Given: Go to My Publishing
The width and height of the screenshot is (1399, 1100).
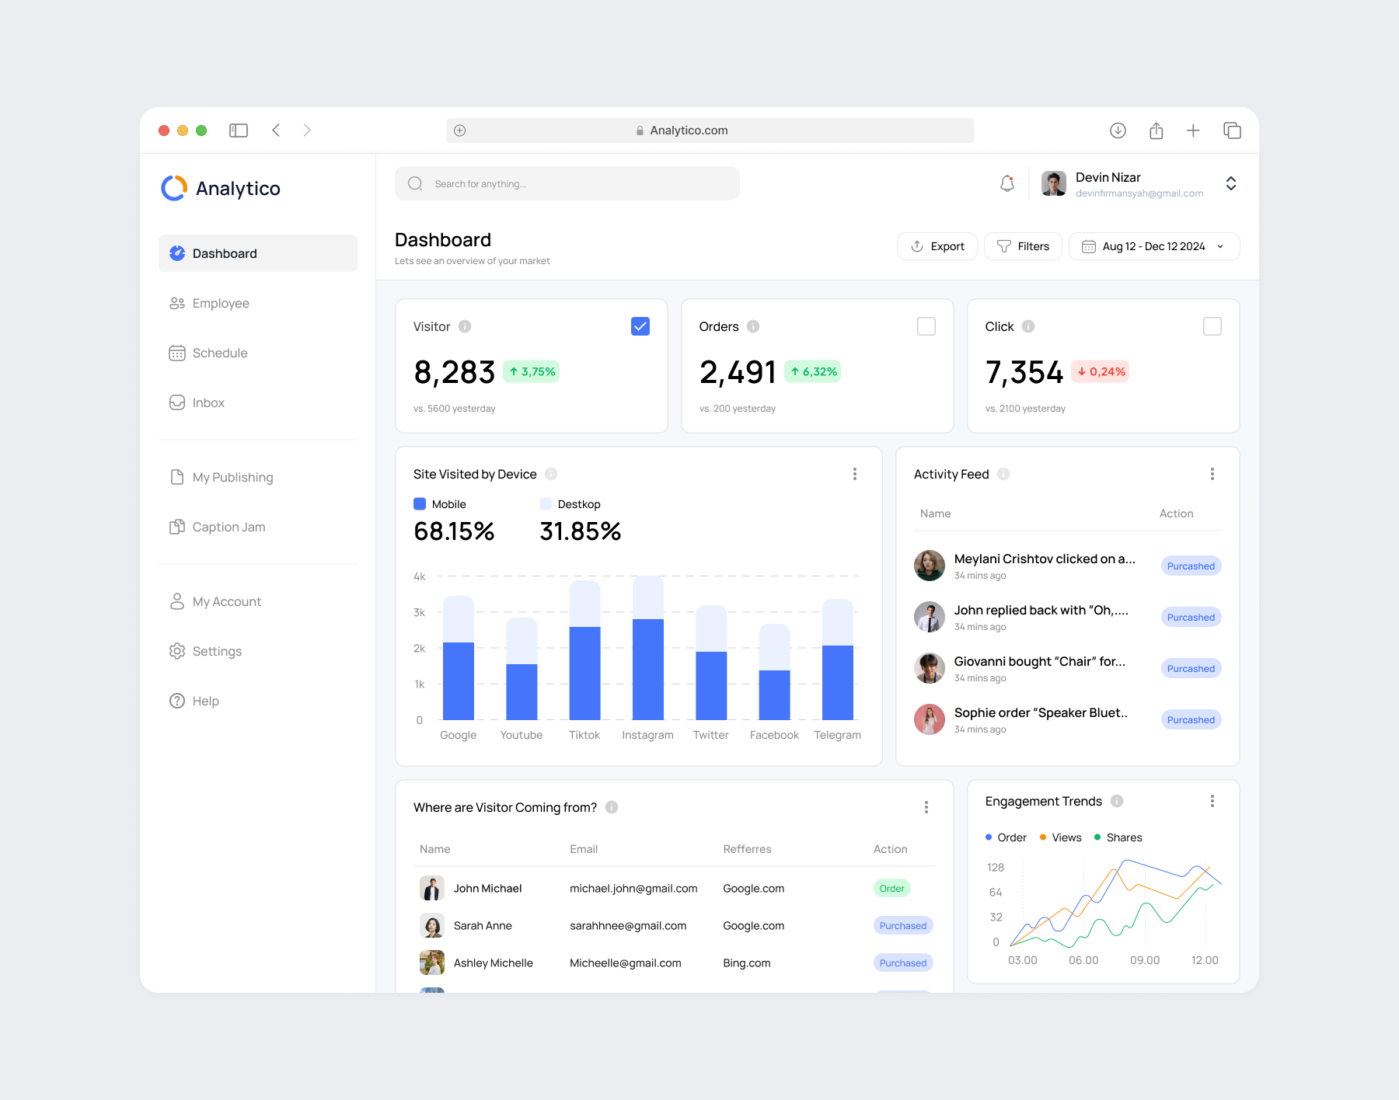Looking at the screenshot, I should [232, 477].
